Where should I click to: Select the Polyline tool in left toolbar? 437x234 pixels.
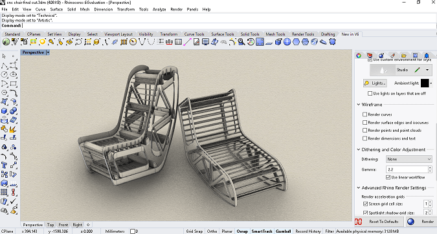click(4, 66)
